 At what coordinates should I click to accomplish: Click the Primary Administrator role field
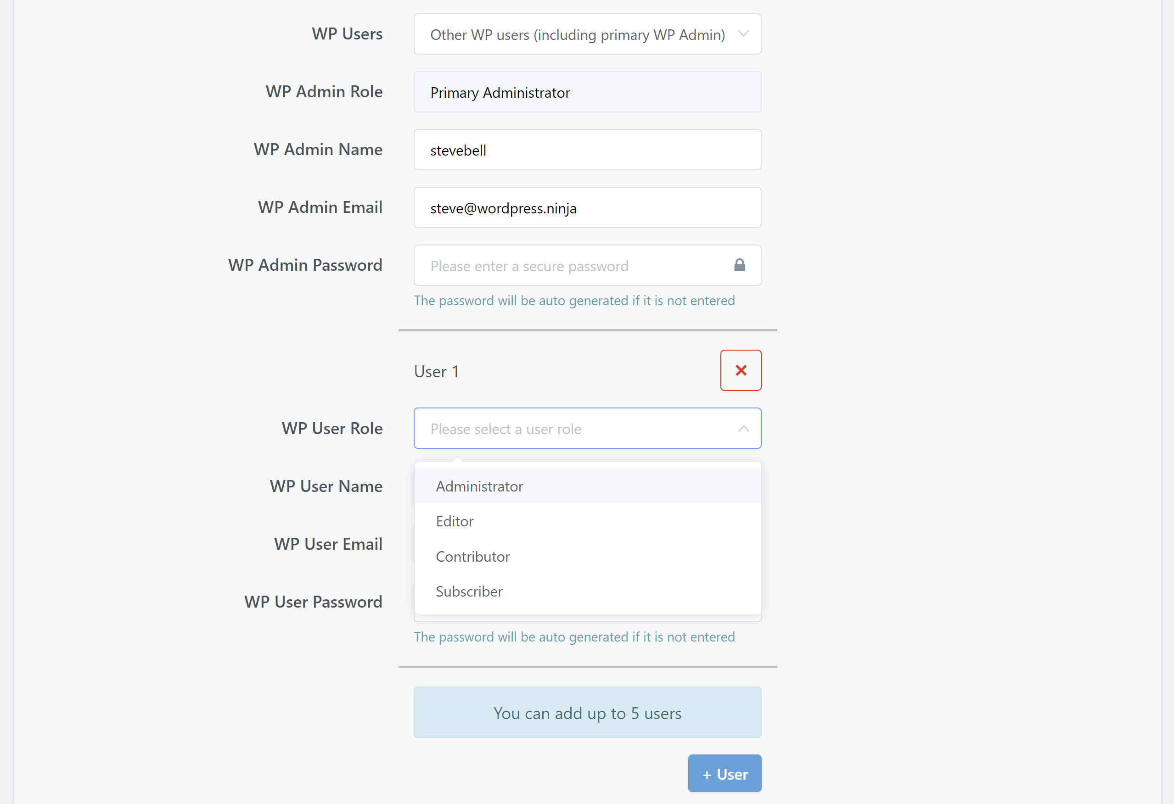(x=588, y=92)
